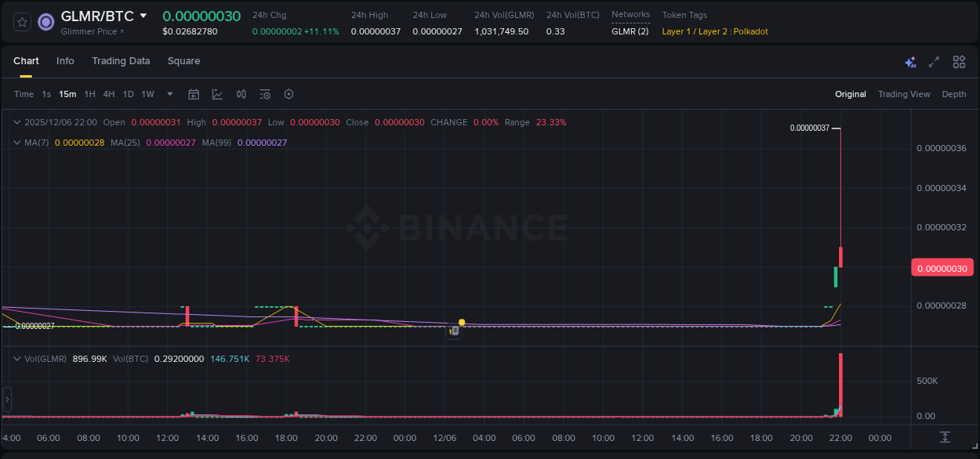Click the red current price label 0.00000030
The height and width of the screenshot is (459, 980).
pos(942,267)
